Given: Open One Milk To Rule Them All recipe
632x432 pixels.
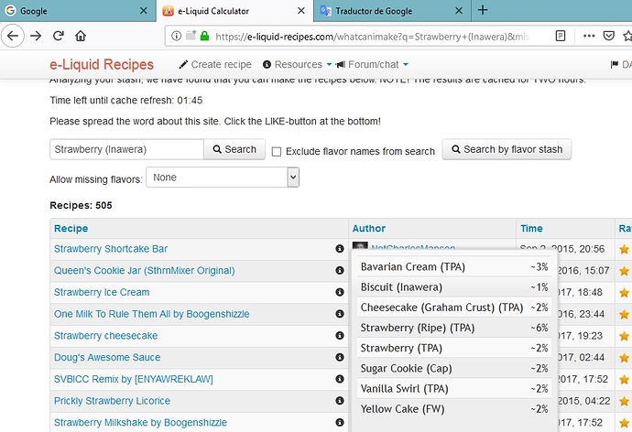Looking at the screenshot, I should (151, 314).
